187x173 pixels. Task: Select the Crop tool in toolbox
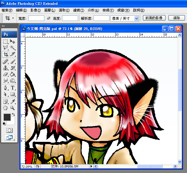pyautogui.click(x=6, y=54)
